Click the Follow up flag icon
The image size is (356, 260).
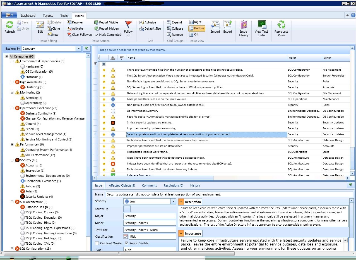click(128, 25)
